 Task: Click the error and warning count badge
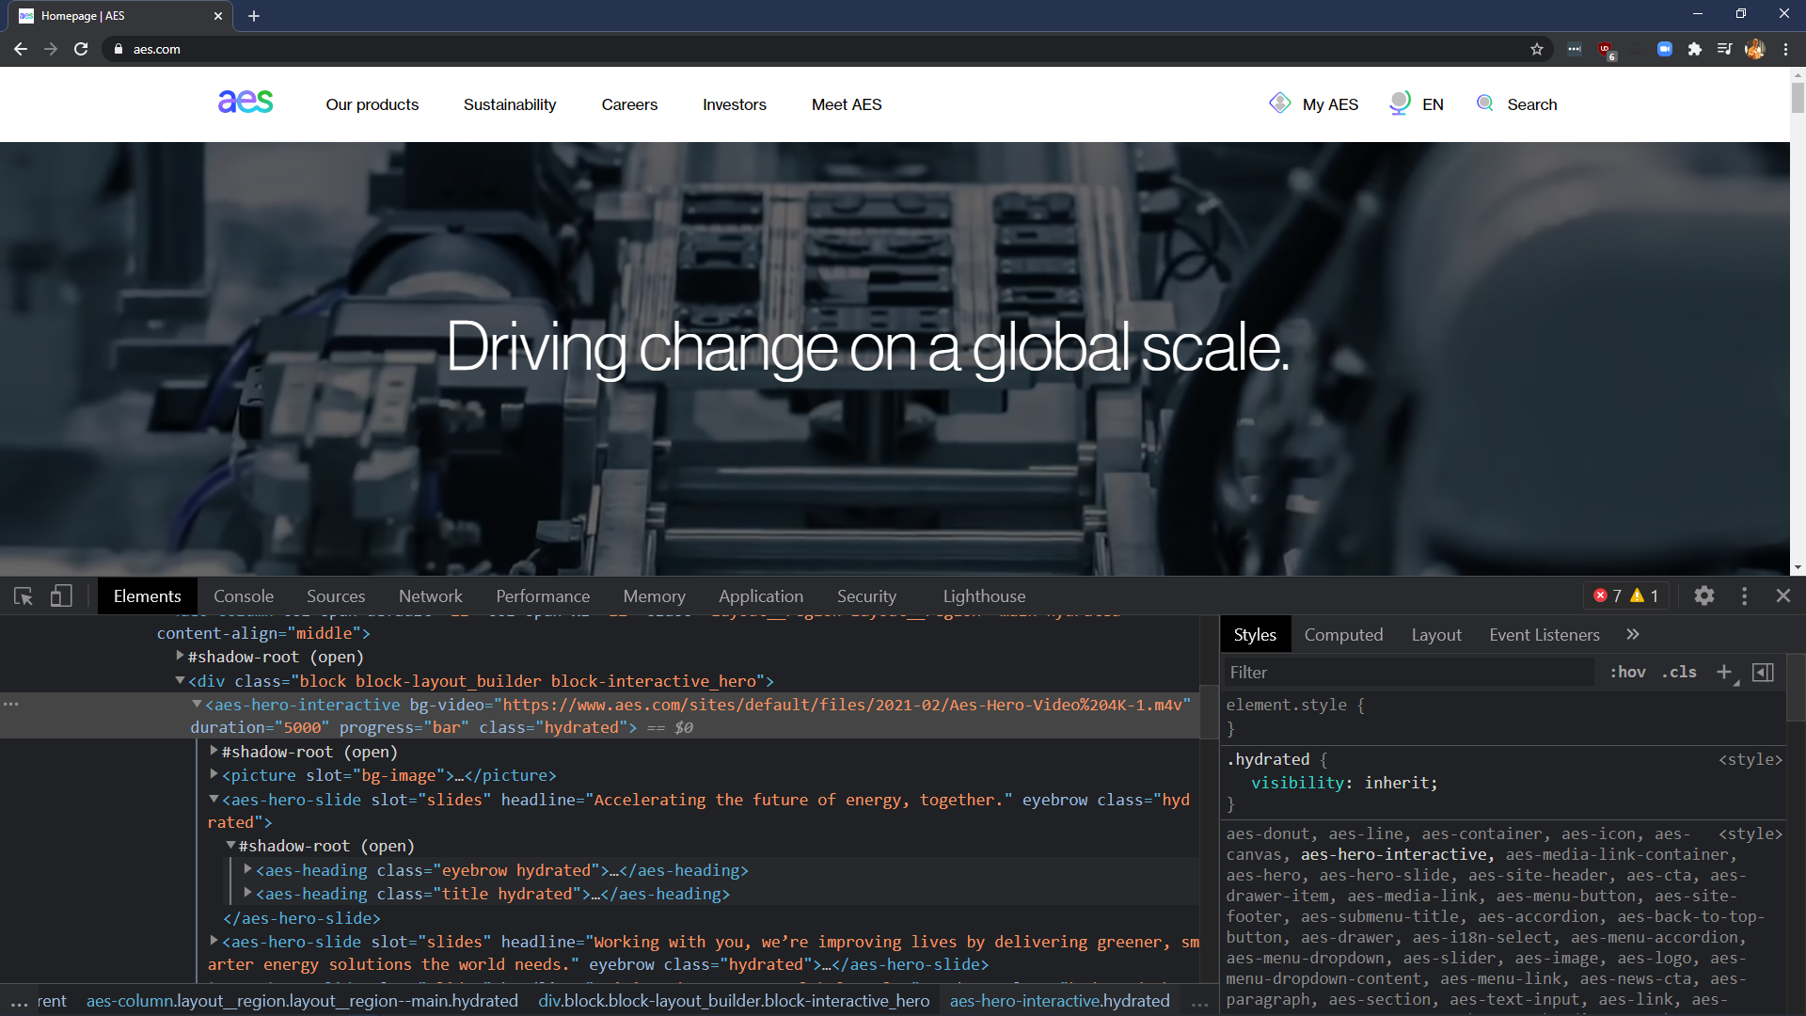click(1625, 596)
